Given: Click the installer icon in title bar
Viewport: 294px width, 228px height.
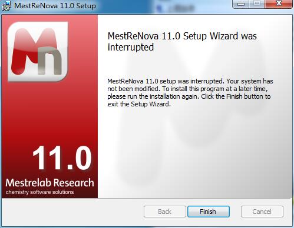Looking at the screenshot, I should [x=6, y=5].
